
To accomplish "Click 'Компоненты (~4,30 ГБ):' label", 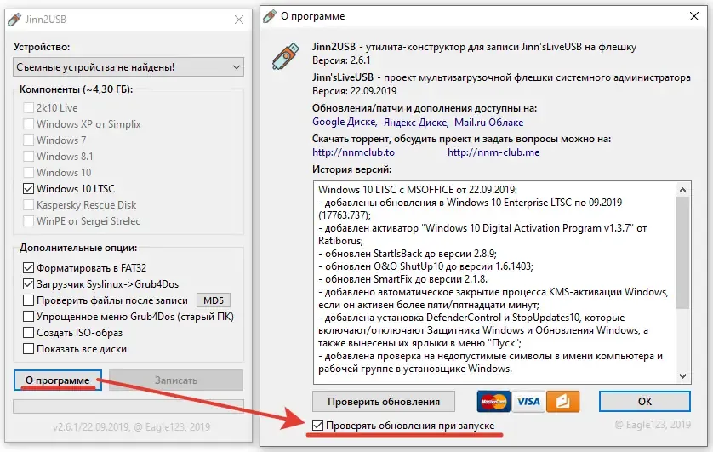I will pos(76,89).
